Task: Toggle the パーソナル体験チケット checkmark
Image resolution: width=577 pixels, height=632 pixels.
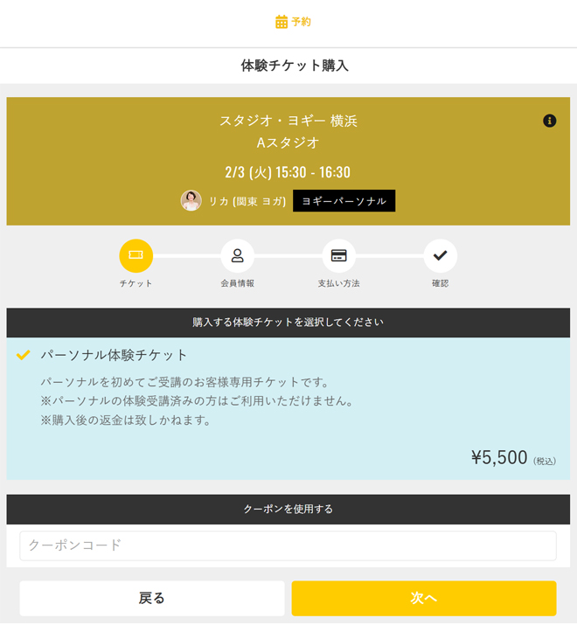Action: [24, 355]
